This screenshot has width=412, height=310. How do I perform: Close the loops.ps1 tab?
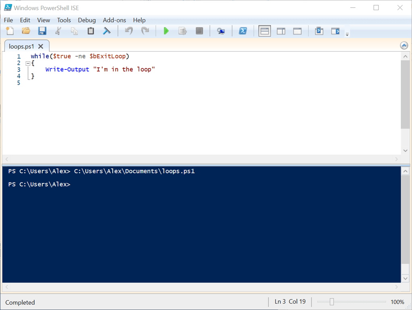[x=41, y=46]
